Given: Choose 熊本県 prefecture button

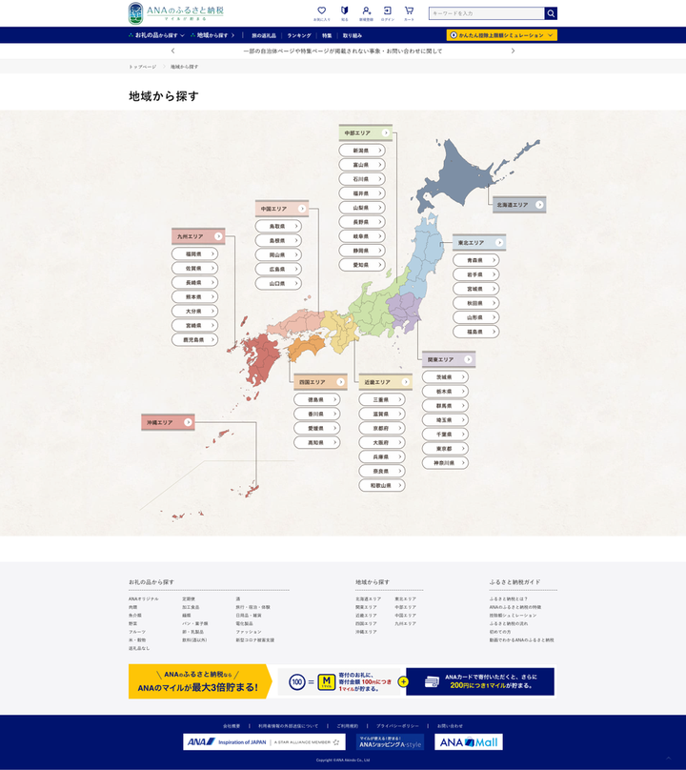Looking at the screenshot, I should (195, 296).
